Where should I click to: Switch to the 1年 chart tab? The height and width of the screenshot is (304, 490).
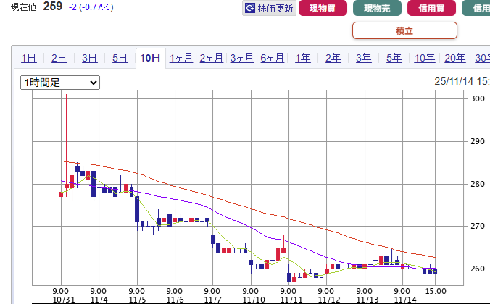(x=303, y=59)
